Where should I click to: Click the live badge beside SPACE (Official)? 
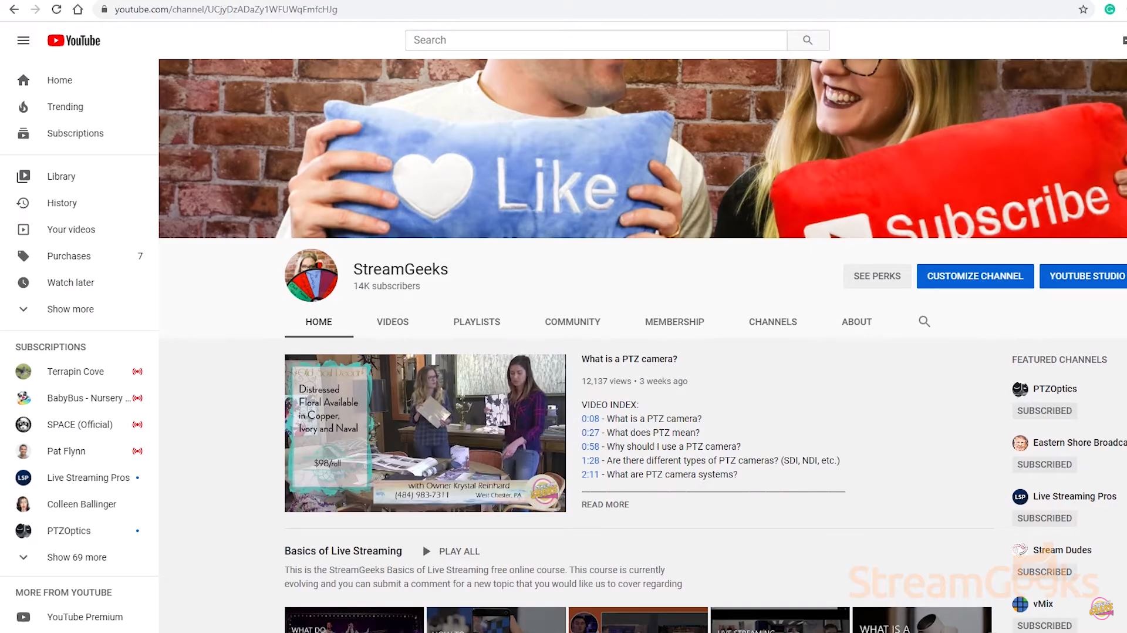[x=138, y=425]
